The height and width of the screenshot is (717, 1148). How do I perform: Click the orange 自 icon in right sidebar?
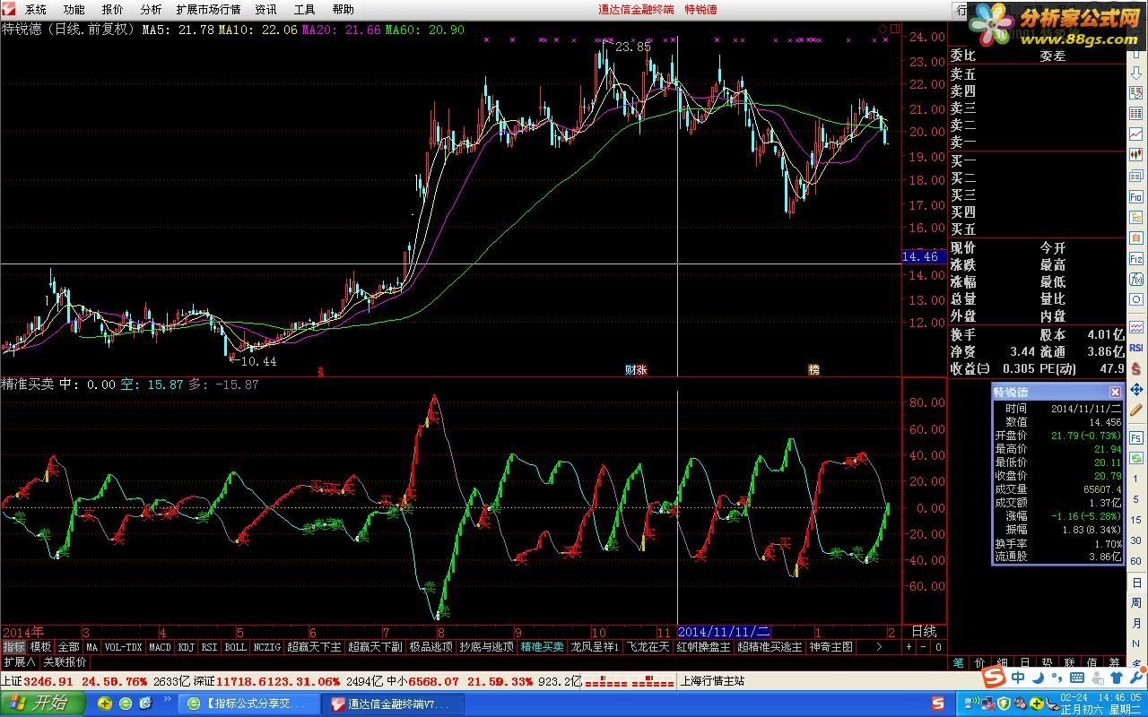click(x=1135, y=238)
